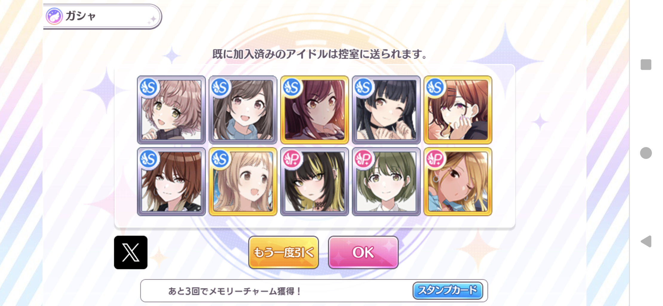
Task: Tap the ガシャ header gacha icon
Action: (x=54, y=16)
